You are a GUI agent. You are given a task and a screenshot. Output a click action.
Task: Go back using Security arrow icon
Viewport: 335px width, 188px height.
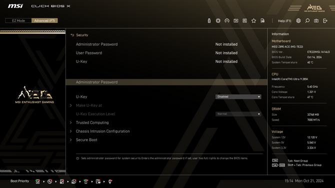click(72, 35)
